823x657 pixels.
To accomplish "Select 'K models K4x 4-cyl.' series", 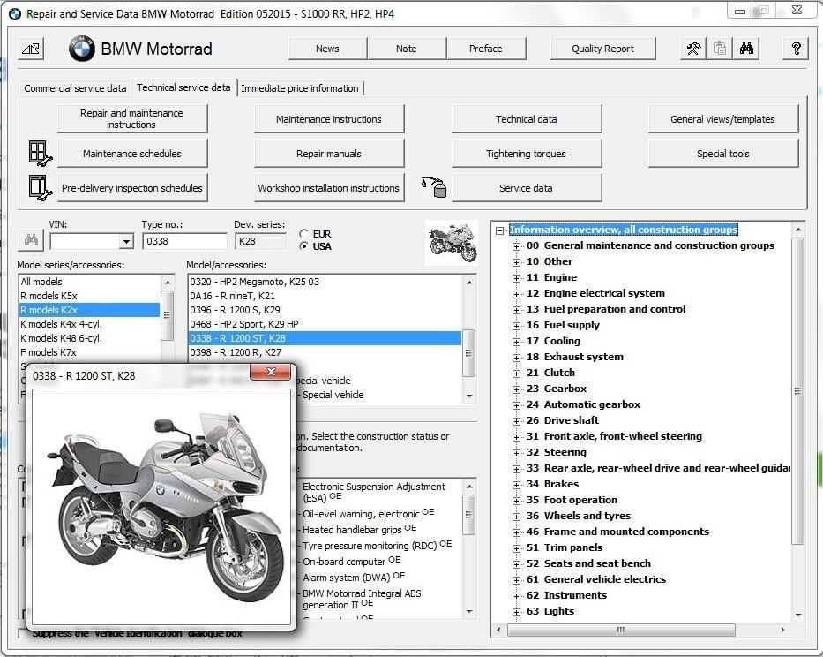I will (x=89, y=324).
